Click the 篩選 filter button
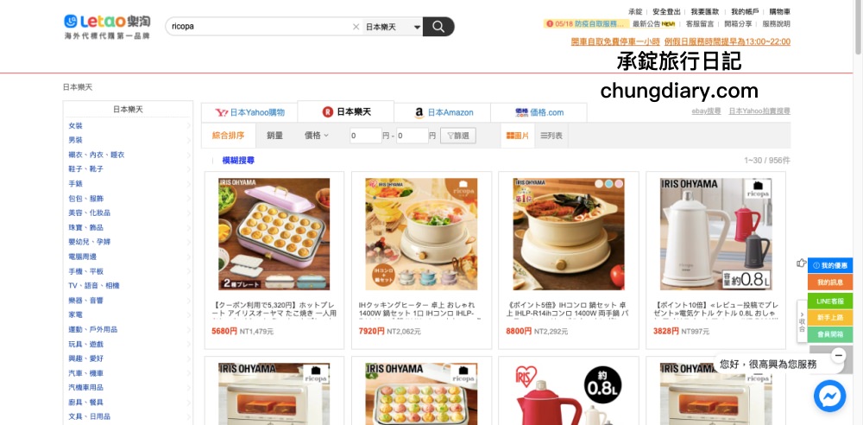Screen dimensions: 863x425 pos(458,136)
